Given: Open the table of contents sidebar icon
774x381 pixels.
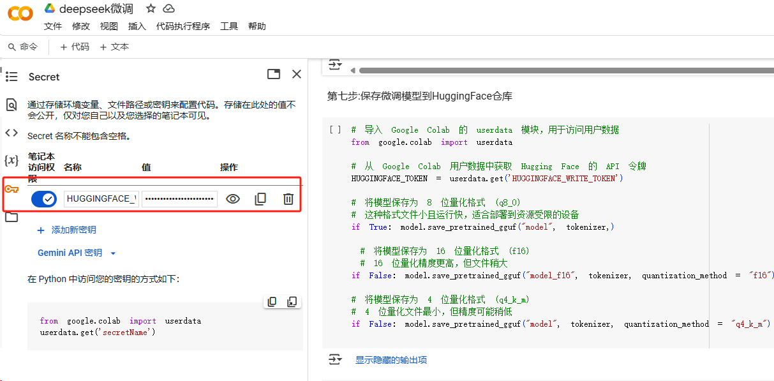Looking at the screenshot, I should coord(11,77).
